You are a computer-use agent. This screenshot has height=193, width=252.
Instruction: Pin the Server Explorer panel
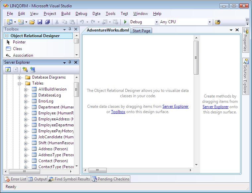click(70, 62)
